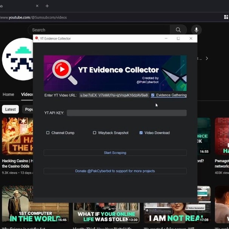Viewport: 229px width, 229px height.
Task: Close the browser tab
Action: [x=37, y=6]
